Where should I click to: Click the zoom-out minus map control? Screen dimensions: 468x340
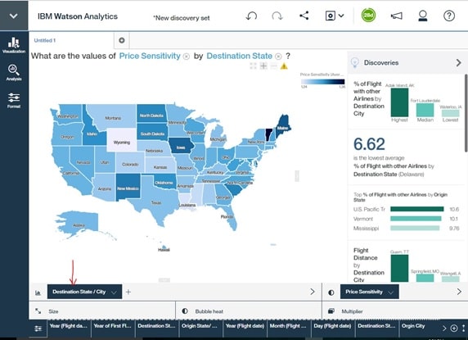pyautogui.click(x=274, y=66)
